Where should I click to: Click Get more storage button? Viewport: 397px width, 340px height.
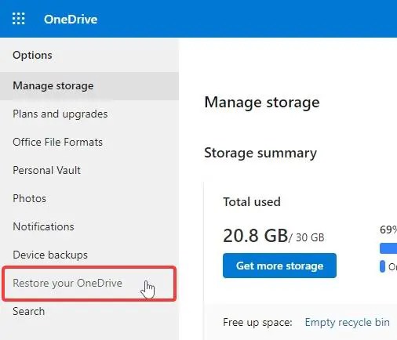click(279, 266)
